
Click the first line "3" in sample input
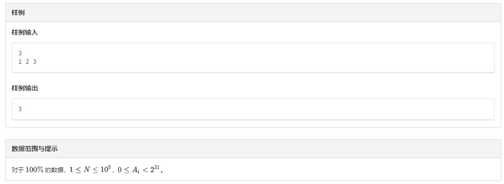tap(20, 54)
